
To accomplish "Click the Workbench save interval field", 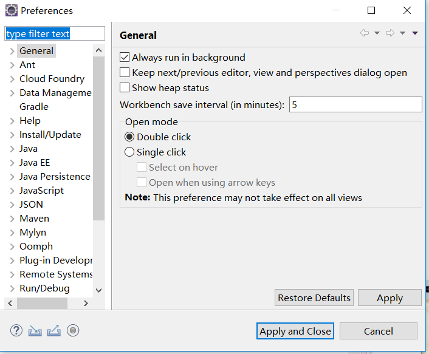I will pos(355,105).
